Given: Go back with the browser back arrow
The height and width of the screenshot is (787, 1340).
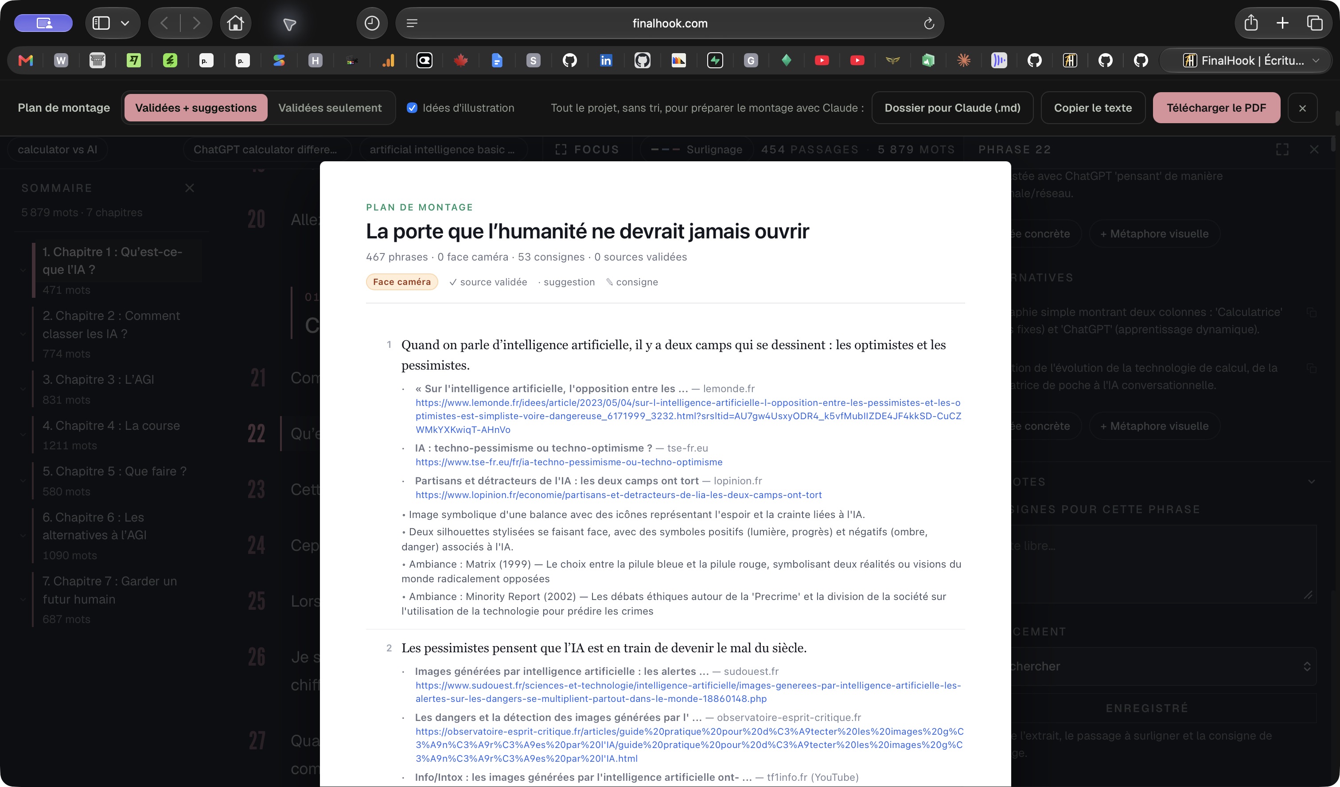Looking at the screenshot, I should 164,23.
